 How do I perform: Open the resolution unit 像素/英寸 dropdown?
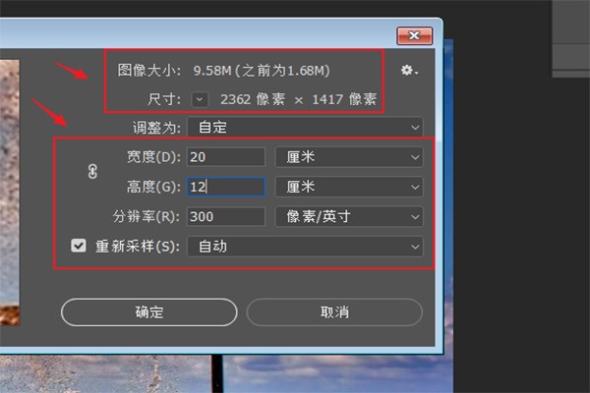coord(349,216)
